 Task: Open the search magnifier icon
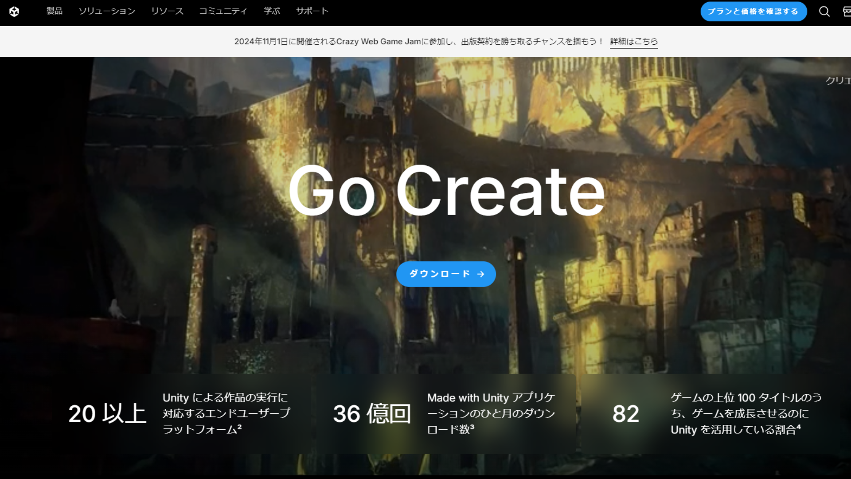(824, 12)
